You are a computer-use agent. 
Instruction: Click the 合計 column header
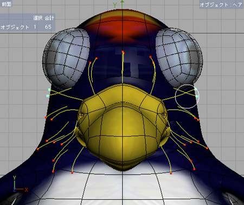49,18
